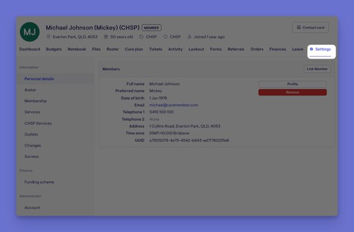Open Funding scheme under Finance

coord(40,182)
